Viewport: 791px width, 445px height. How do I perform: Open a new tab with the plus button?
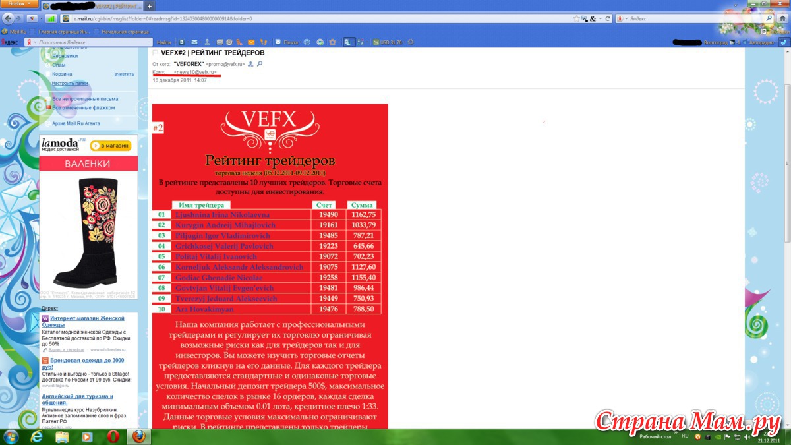150,5
